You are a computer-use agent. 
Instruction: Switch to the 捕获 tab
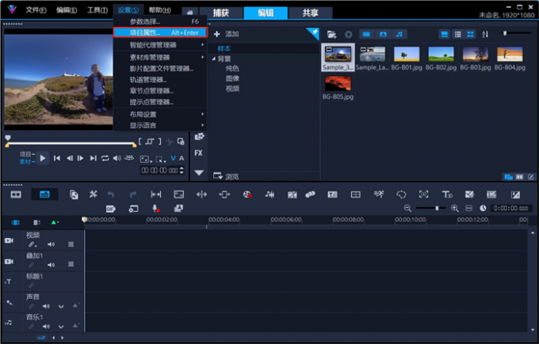click(220, 13)
